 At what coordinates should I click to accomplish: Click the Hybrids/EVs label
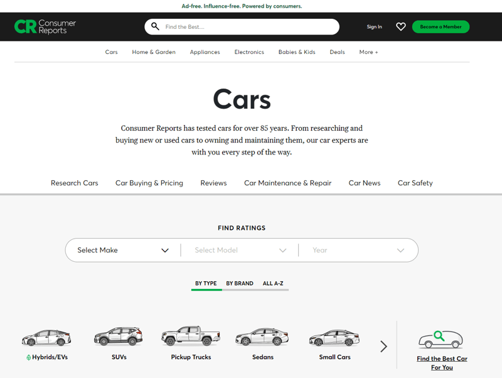click(50, 357)
